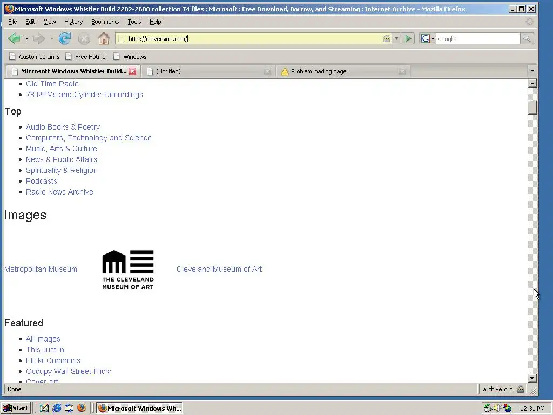Open the list all tabs dropdown

532,71
